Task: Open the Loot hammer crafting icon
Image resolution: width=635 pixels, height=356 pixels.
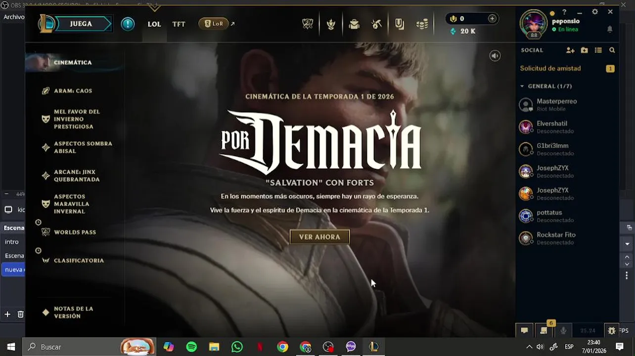Action: point(377,24)
